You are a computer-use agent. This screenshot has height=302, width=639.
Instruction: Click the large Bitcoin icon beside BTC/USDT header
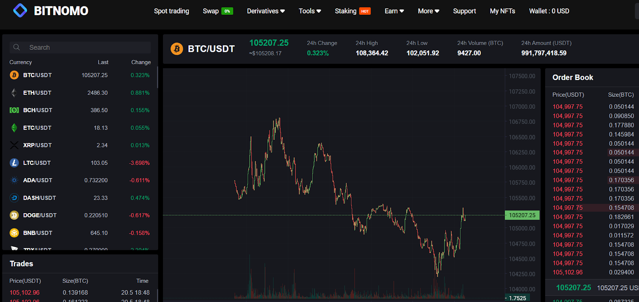click(177, 49)
